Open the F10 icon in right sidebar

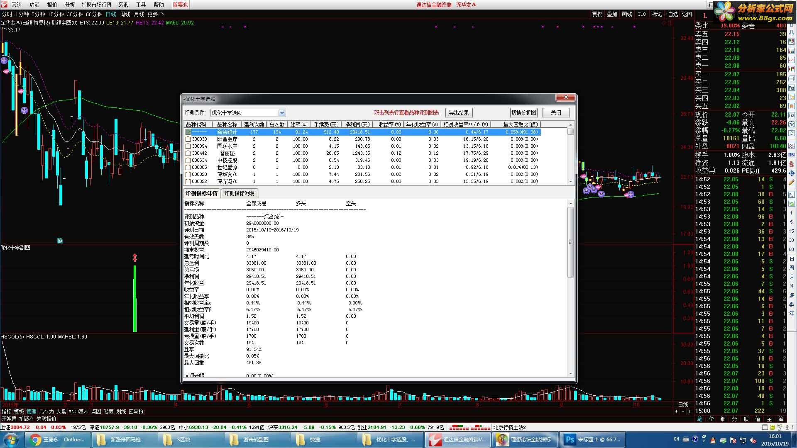click(792, 88)
